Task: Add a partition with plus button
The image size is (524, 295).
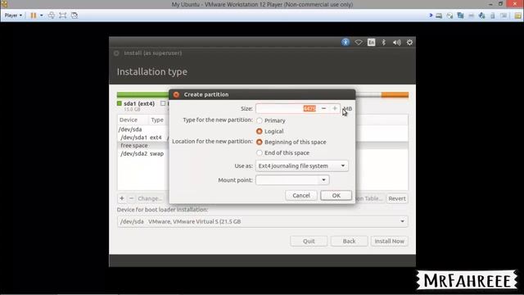Action: pos(122,198)
